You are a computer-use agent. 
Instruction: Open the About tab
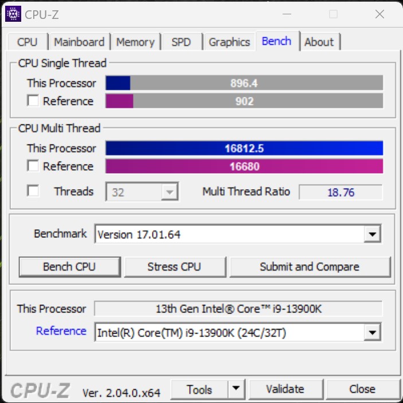pos(319,42)
